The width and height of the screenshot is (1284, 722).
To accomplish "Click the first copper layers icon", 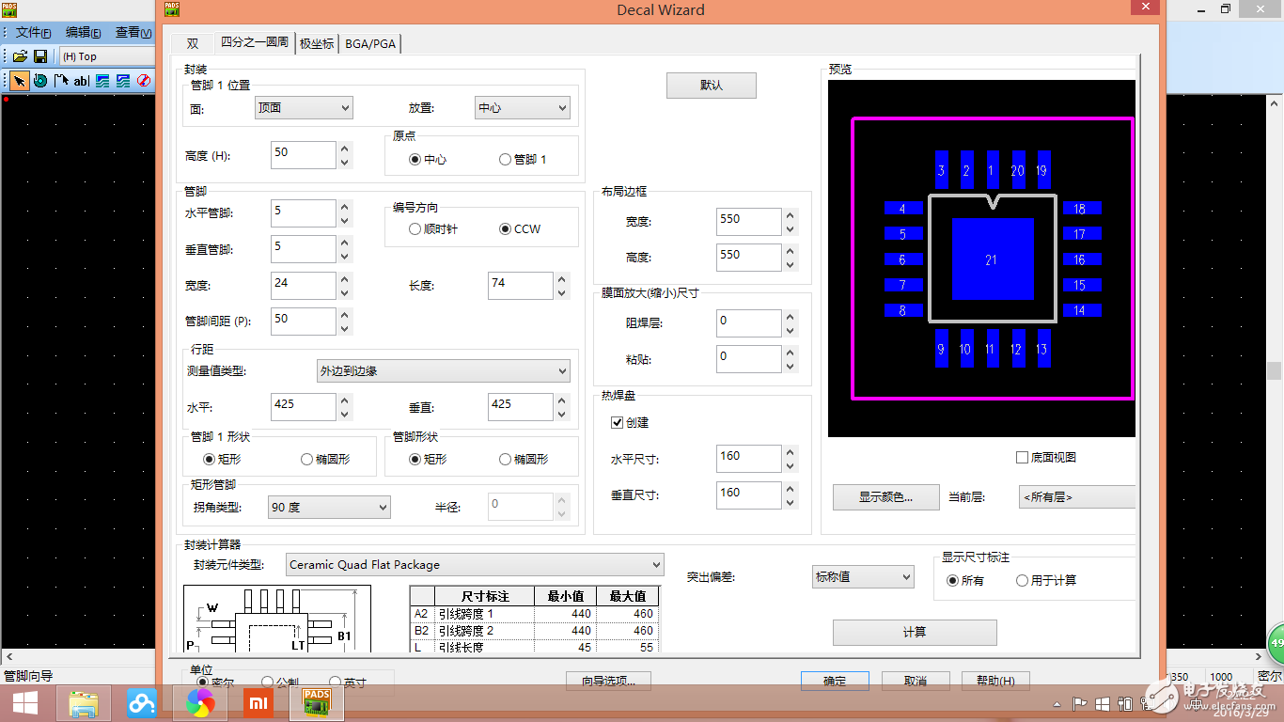I will tap(102, 81).
